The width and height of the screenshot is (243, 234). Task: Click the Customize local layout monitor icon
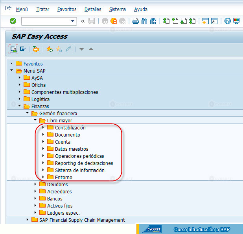tap(236, 21)
